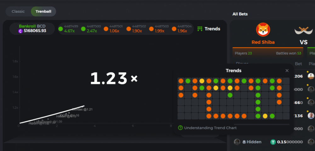
Task: Select the Trenball tab
Action: 43,11
